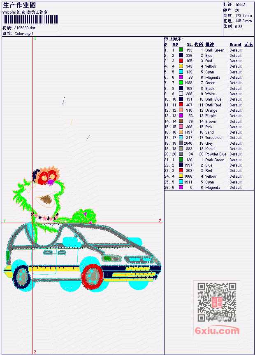Click the Grey swatch in row 18
The width and height of the screenshot is (255, 355).
click(x=181, y=143)
